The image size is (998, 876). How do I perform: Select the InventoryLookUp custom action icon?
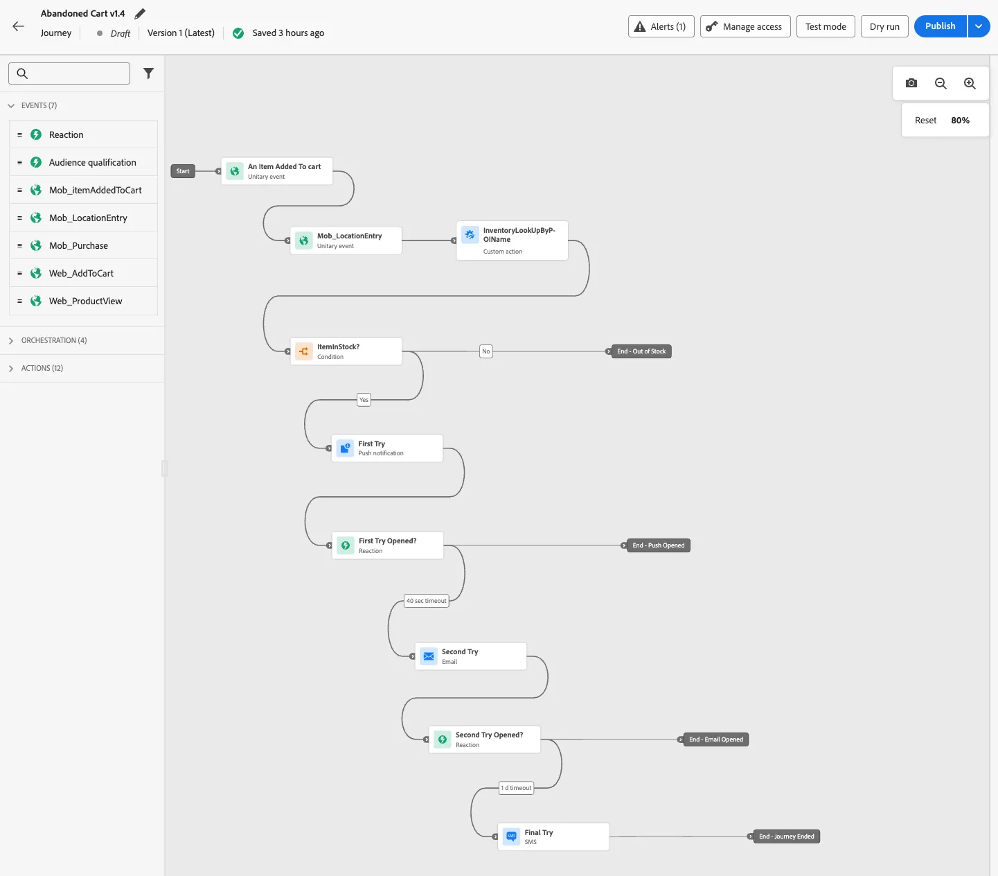pyautogui.click(x=470, y=235)
